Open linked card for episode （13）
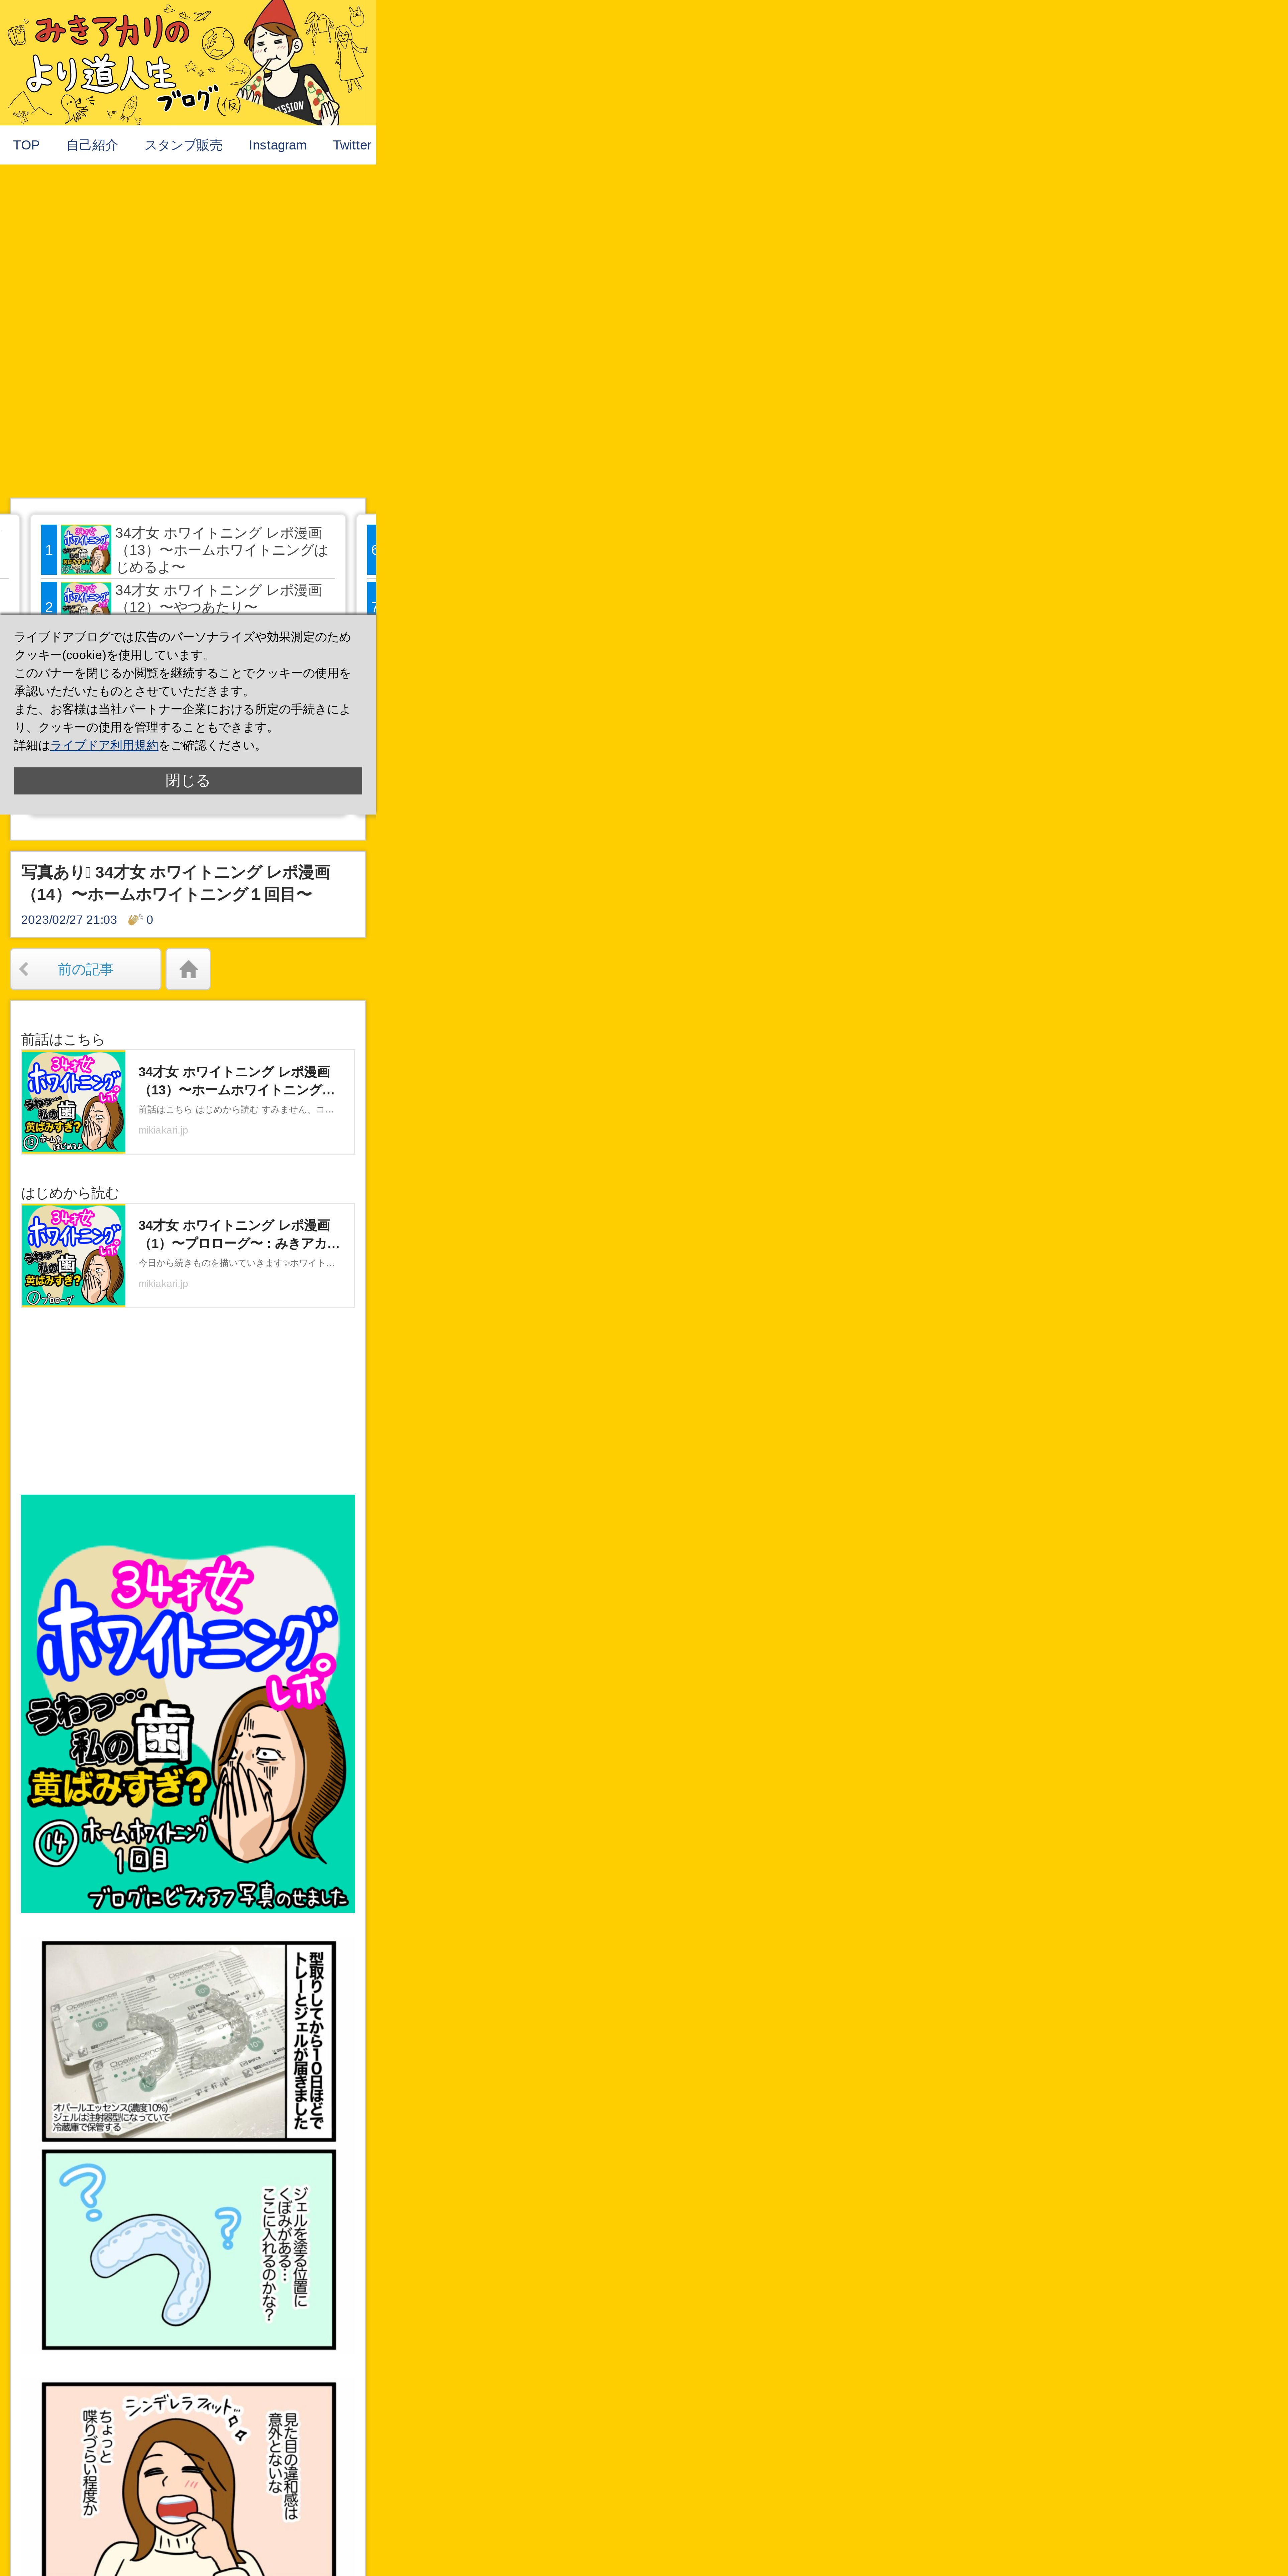1288x2576 pixels. pyautogui.click(x=188, y=1102)
